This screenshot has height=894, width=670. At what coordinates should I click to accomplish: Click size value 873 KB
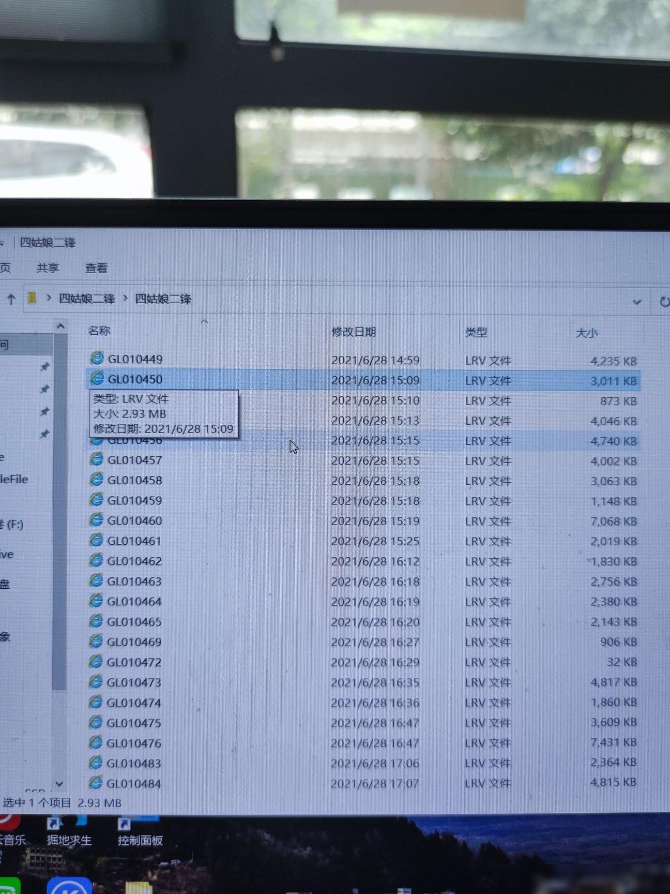(618, 401)
